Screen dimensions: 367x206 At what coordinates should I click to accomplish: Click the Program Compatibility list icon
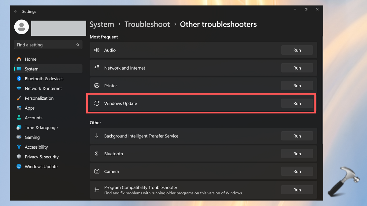pyautogui.click(x=97, y=190)
